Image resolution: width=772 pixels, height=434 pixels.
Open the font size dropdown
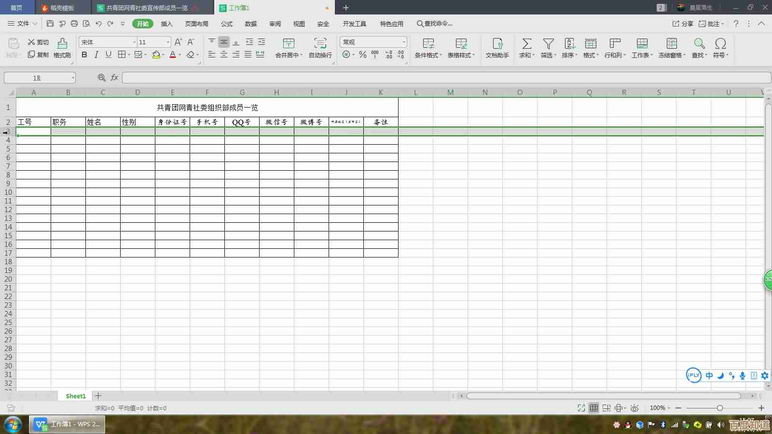click(168, 42)
